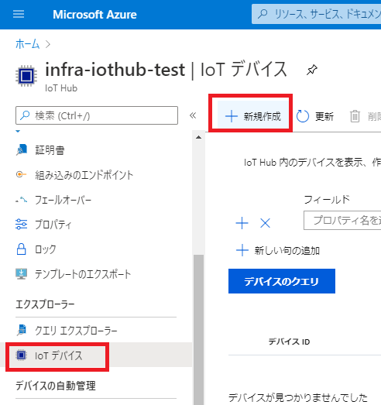Click the 証明書 certificate icon

(22, 150)
